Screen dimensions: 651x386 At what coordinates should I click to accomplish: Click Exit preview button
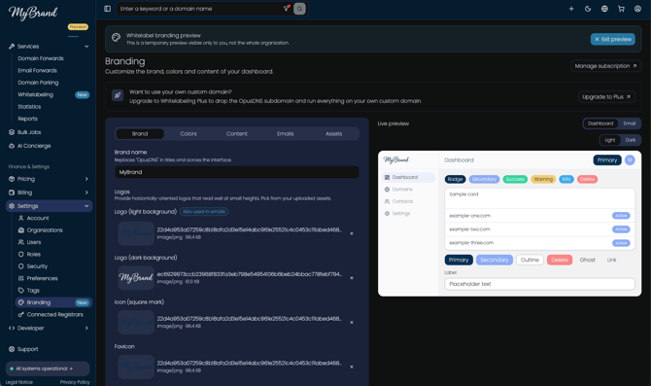(613, 39)
